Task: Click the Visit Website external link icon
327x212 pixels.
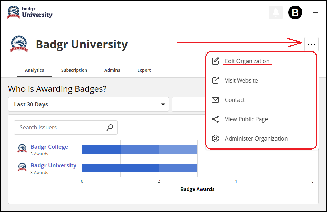Action: tap(215, 80)
